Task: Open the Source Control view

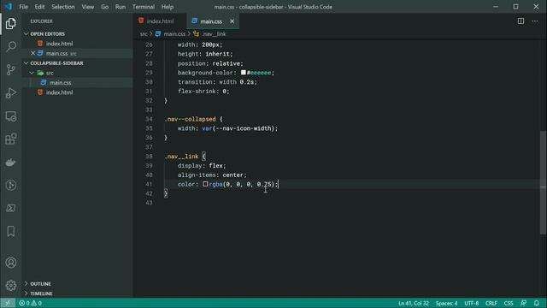Action: pyautogui.click(x=11, y=69)
